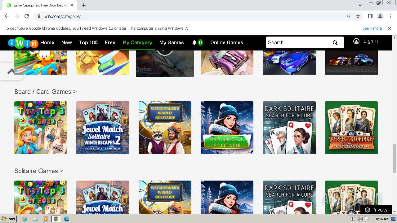The width and height of the screenshot is (397, 223).
Task: Open the Free games menu item
Action: tap(110, 43)
